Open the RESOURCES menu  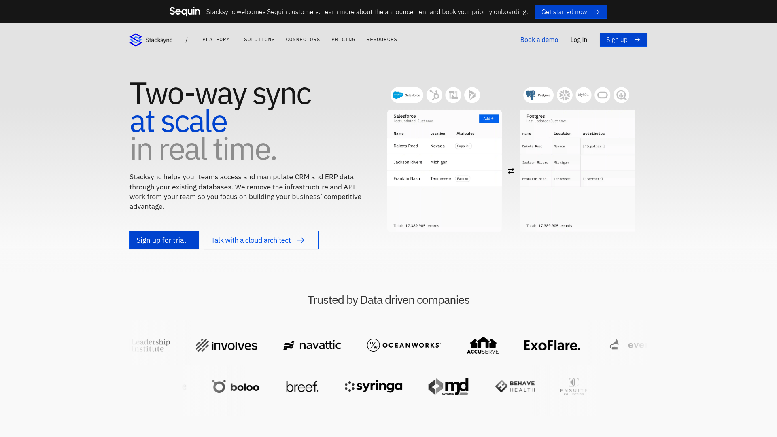click(x=382, y=40)
